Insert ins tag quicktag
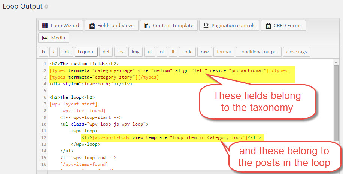 click(x=120, y=52)
